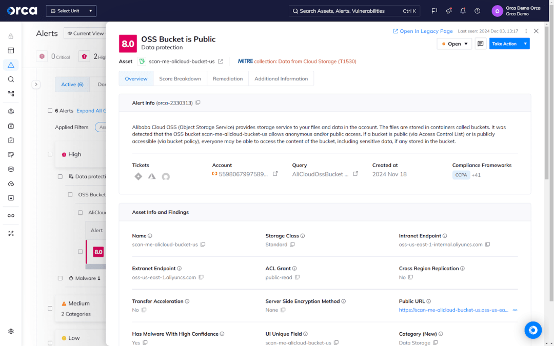Copy the Intranet Endpoint value
The image size is (554, 346).
pyautogui.click(x=488, y=245)
